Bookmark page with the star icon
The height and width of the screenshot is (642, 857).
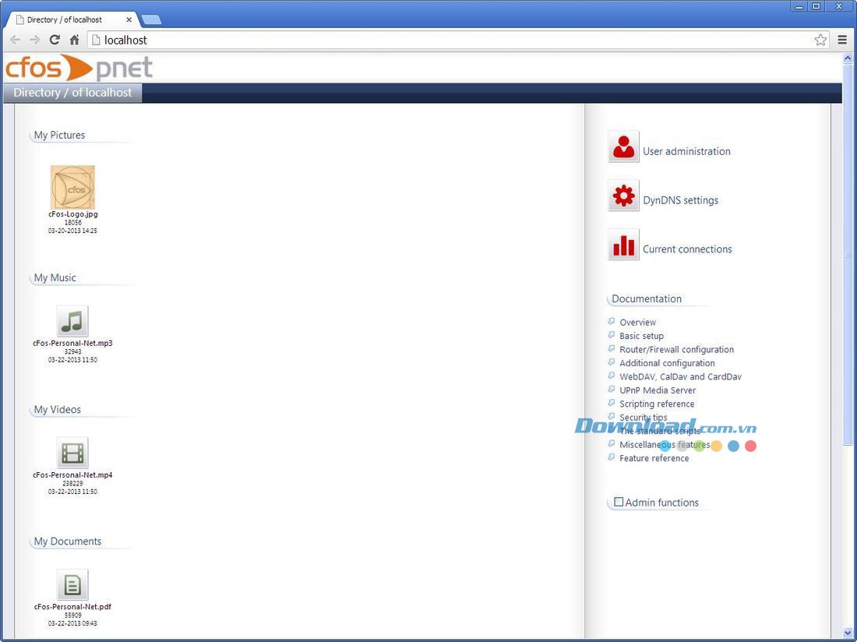point(820,40)
